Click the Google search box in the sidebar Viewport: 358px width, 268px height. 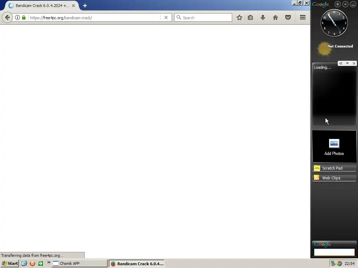pyautogui.click(x=334, y=252)
